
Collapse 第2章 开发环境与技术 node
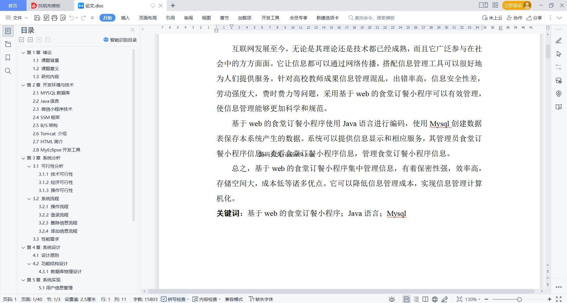tap(23, 85)
